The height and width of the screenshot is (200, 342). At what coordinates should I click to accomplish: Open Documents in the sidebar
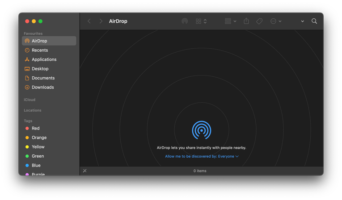[43, 78]
